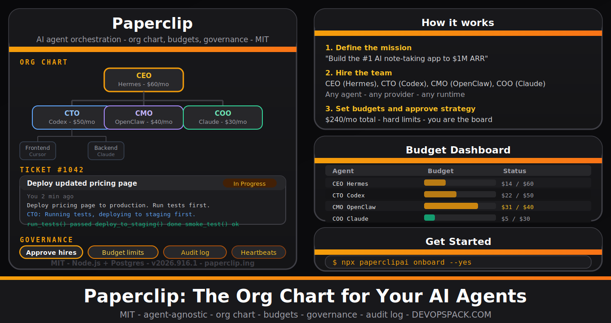The image size is (611, 323).
Task: Click the 'You 2 min ago' comment timestamp
Action: click(50, 196)
